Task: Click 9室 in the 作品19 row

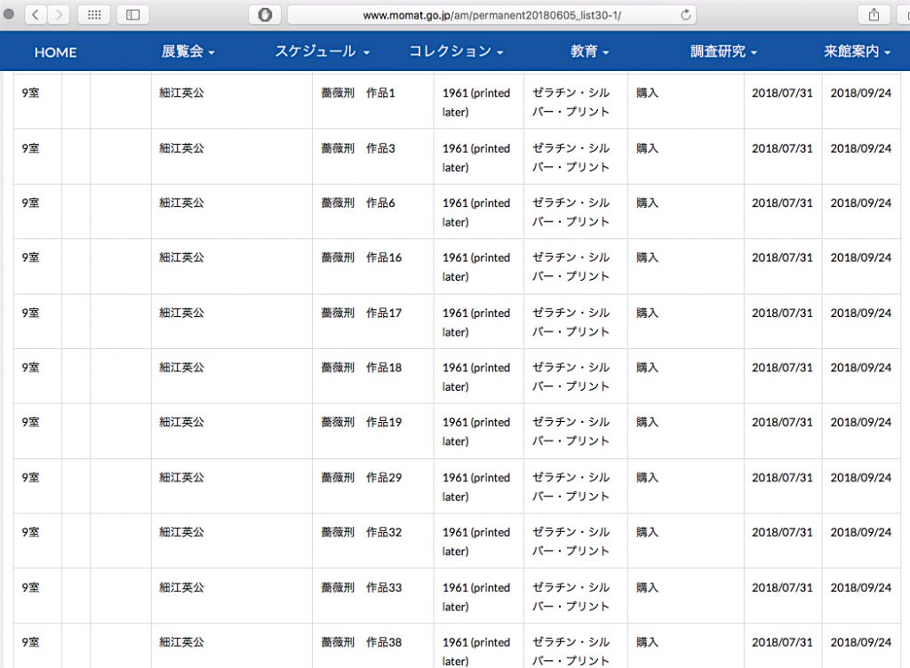Action: (31, 422)
